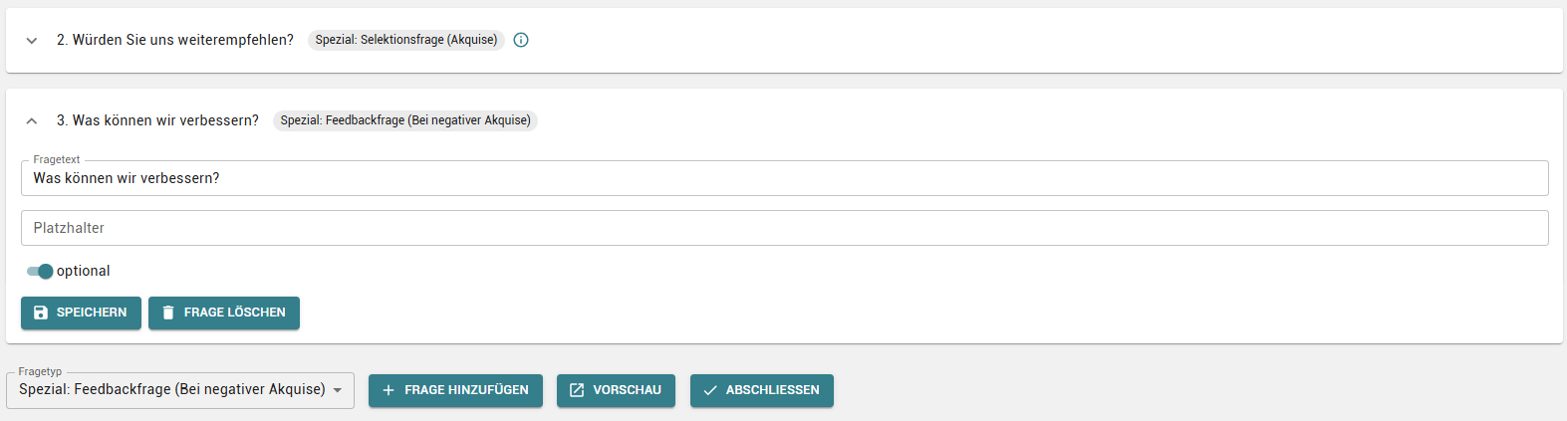This screenshot has width=1567, height=421.
Task: Click the trash can icon
Action: [x=168, y=313]
